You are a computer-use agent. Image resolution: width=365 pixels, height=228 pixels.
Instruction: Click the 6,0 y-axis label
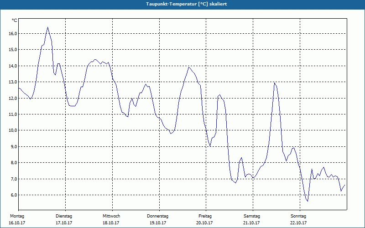click(14, 195)
